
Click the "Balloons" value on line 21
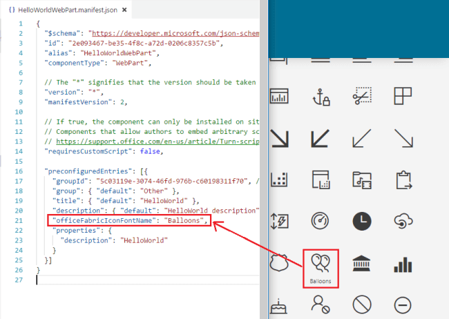coord(184,220)
